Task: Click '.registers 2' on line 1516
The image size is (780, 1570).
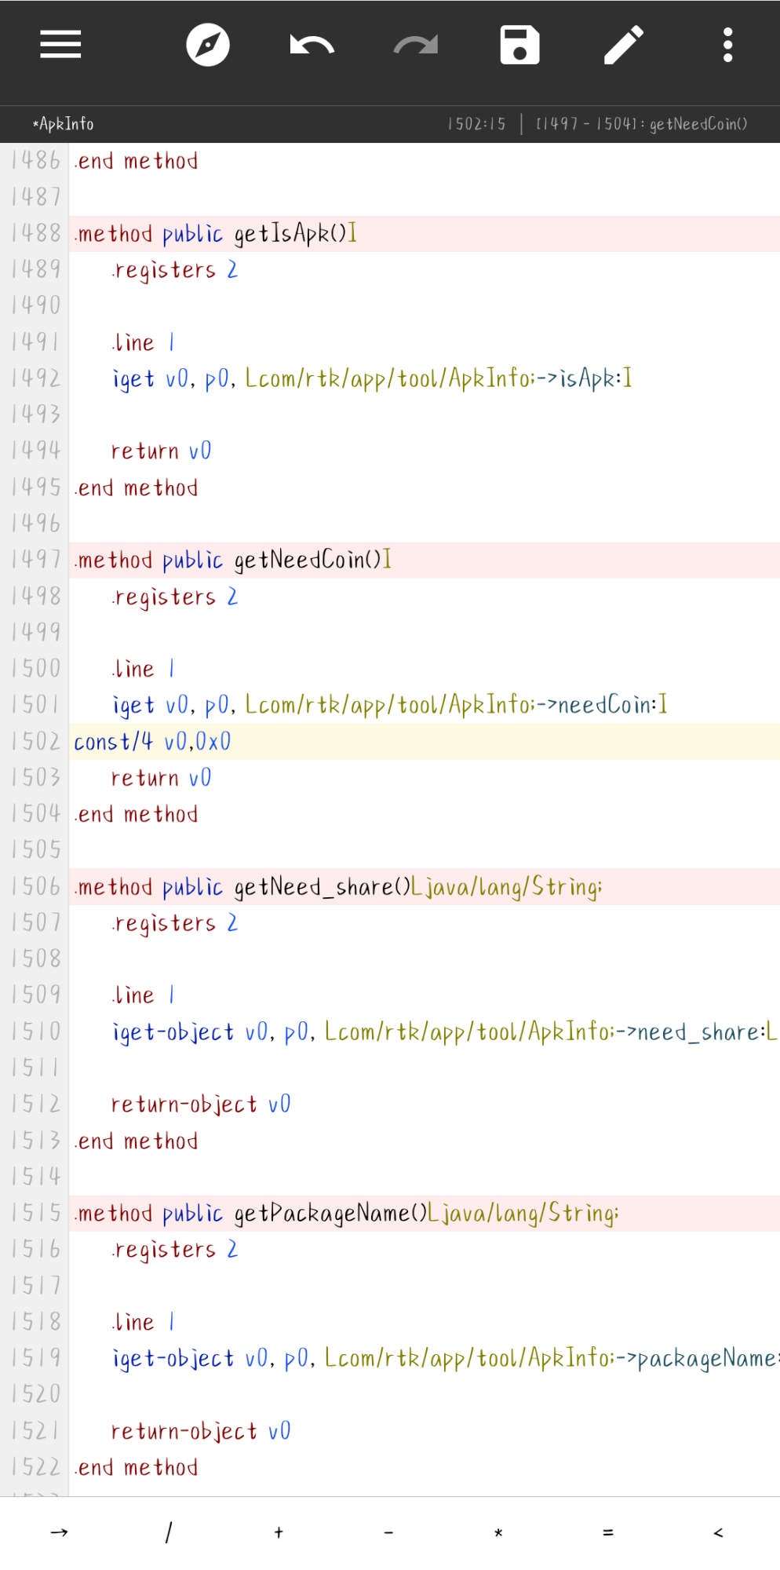Action: pos(174,1251)
